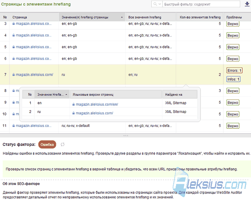Screen dimensions: 251x201
Task: Click the Infos: 1 badge in row 7
Action: (x=233, y=79)
